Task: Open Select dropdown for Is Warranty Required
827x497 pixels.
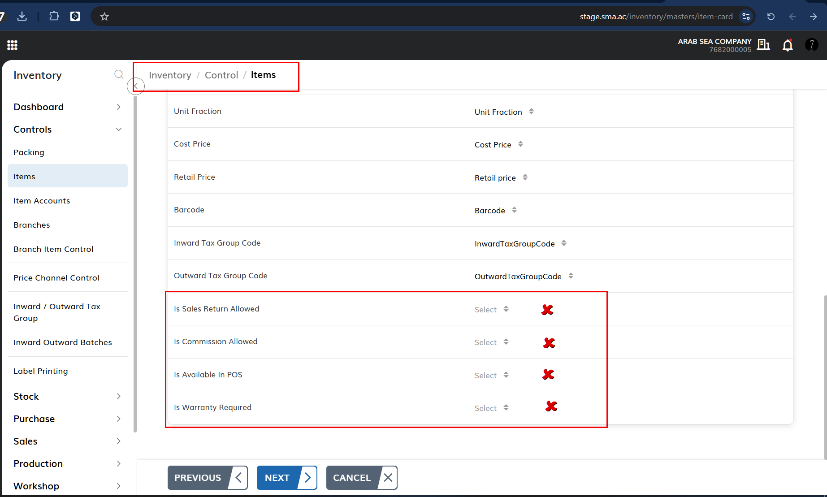Action: 492,408
